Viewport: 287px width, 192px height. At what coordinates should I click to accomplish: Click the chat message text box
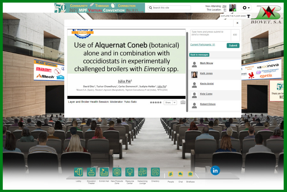(x=210, y=35)
